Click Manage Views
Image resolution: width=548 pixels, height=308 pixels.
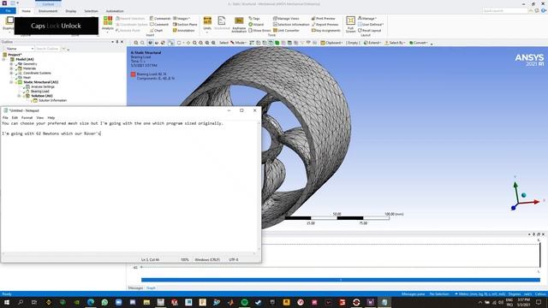coord(286,18)
